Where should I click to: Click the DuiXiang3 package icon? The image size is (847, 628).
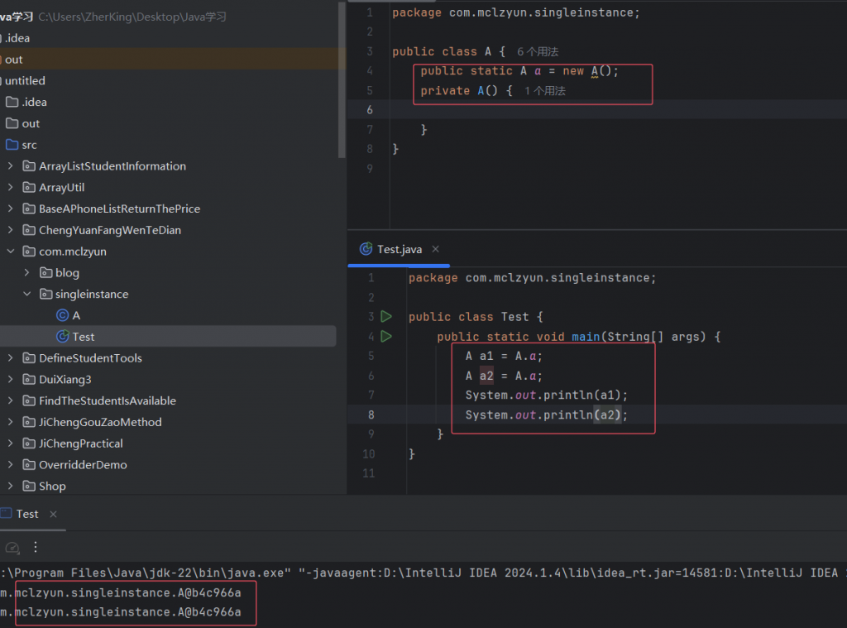click(x=29, y=380)
